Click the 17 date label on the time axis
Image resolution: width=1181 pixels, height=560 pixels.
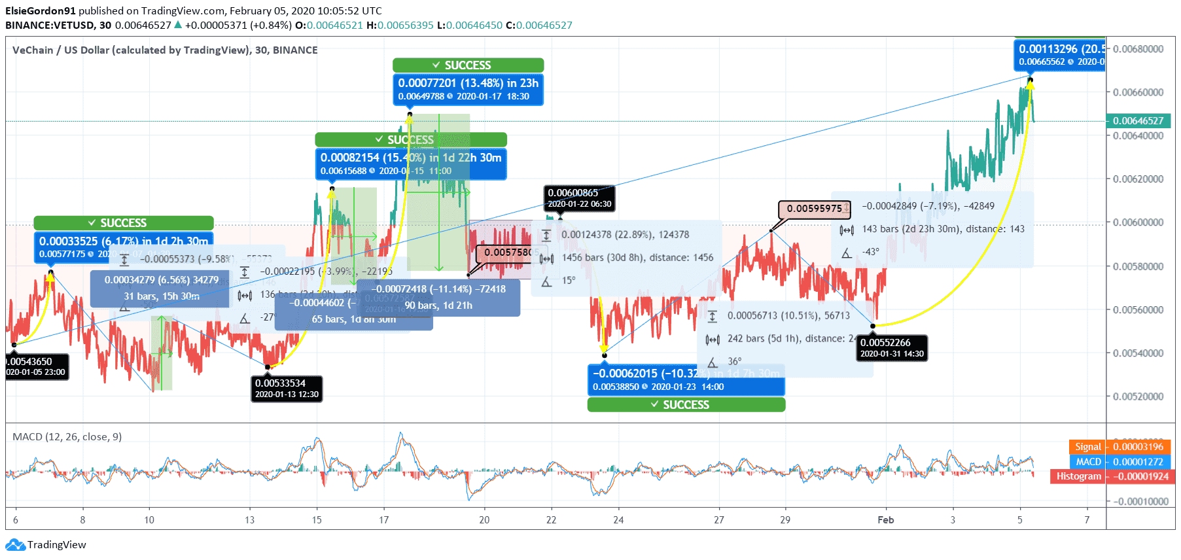(384, 520)
